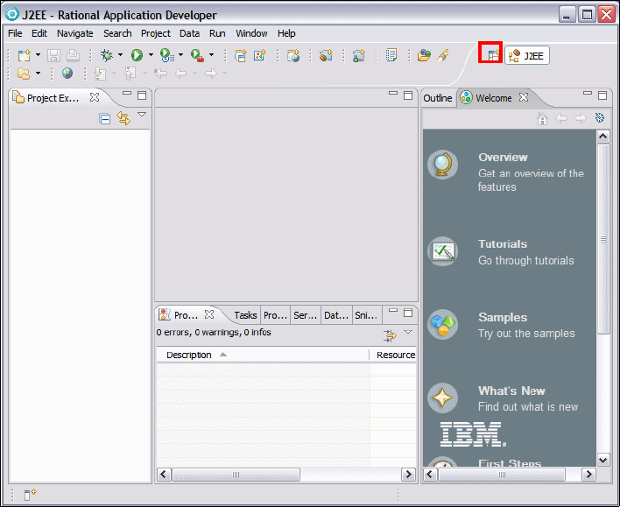The width and height of the screenshot is (620, 507).
Task: Click the Create Enterprise Application icon
Action: click(240, 55)
